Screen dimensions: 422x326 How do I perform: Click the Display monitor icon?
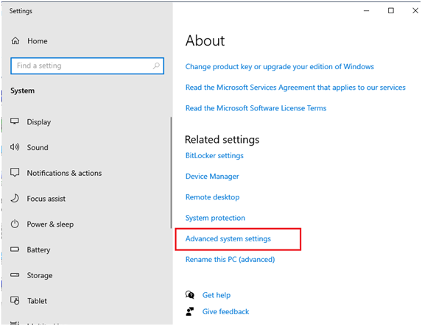point(15,121)
